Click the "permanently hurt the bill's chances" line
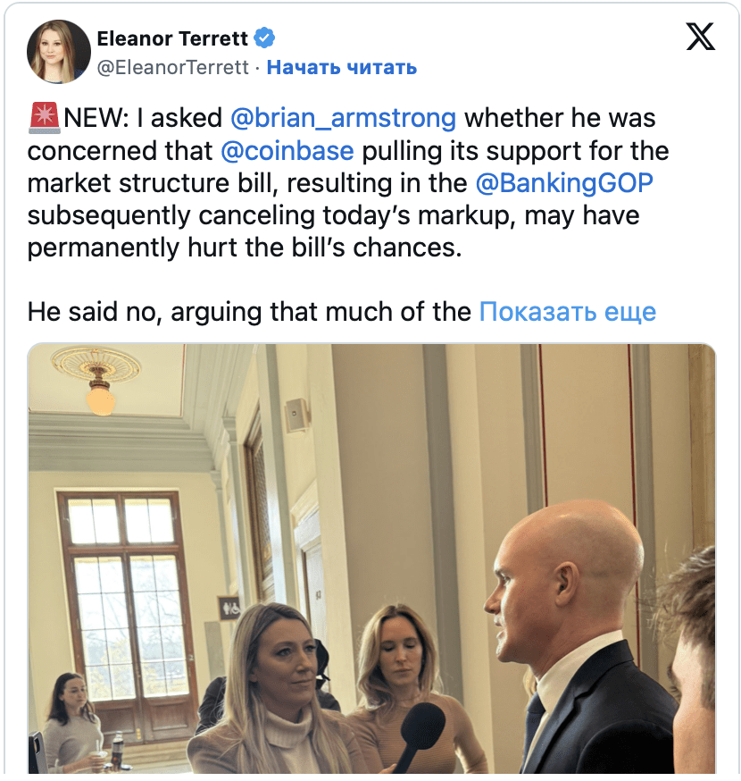 [245, 247]
